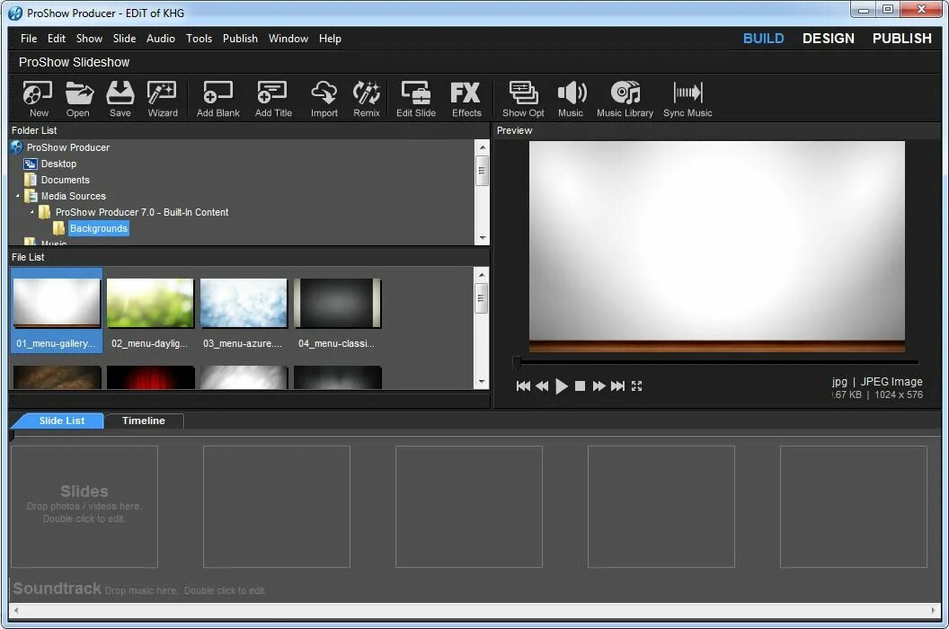Click Sync Music toolbar icon
The image size is (949, 629).
(687, 99)
